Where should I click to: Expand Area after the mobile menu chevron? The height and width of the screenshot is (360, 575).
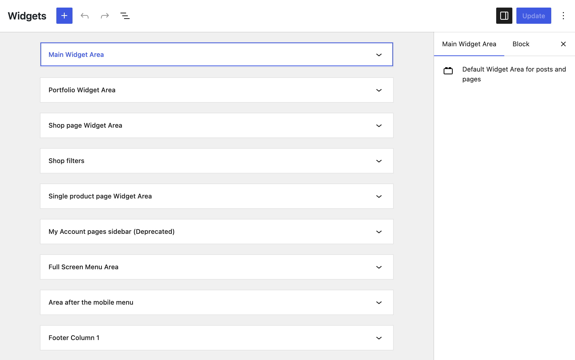379,302
